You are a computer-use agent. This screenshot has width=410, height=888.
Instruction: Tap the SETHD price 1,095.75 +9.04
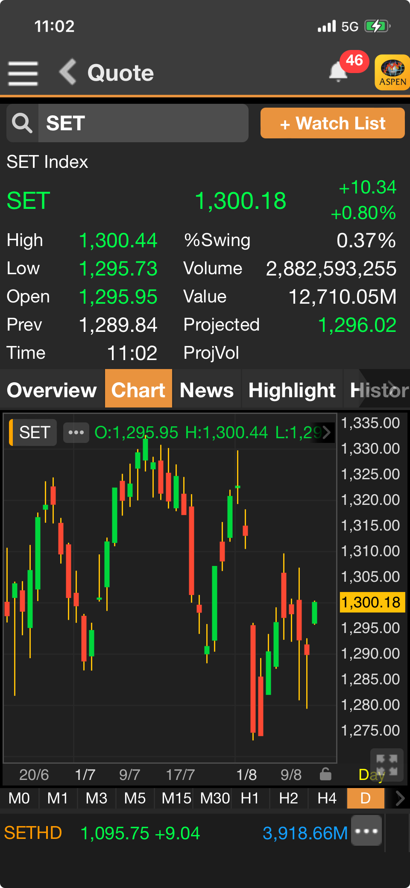pos(140,833)
